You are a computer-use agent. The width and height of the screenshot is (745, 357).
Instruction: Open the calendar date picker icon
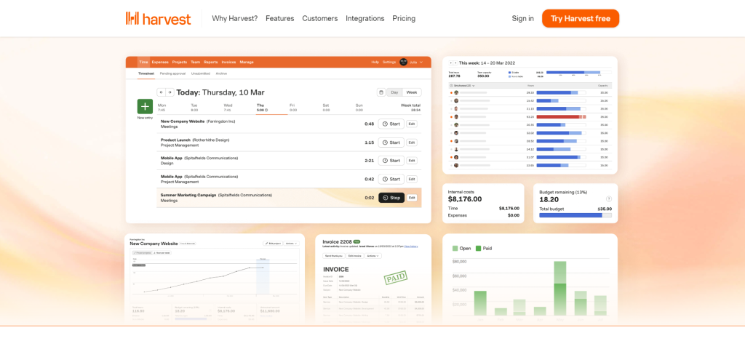point(381,92)
